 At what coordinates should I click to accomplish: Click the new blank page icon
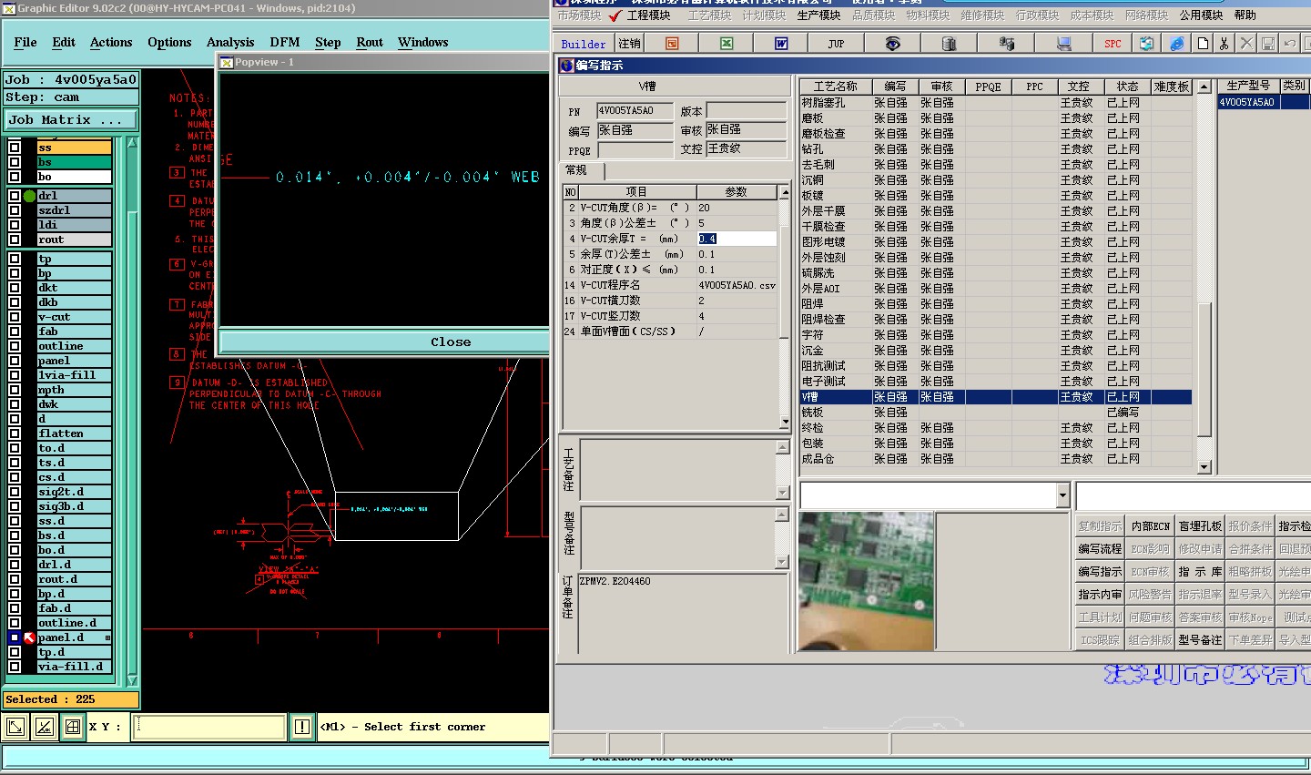pos(1203,44)
